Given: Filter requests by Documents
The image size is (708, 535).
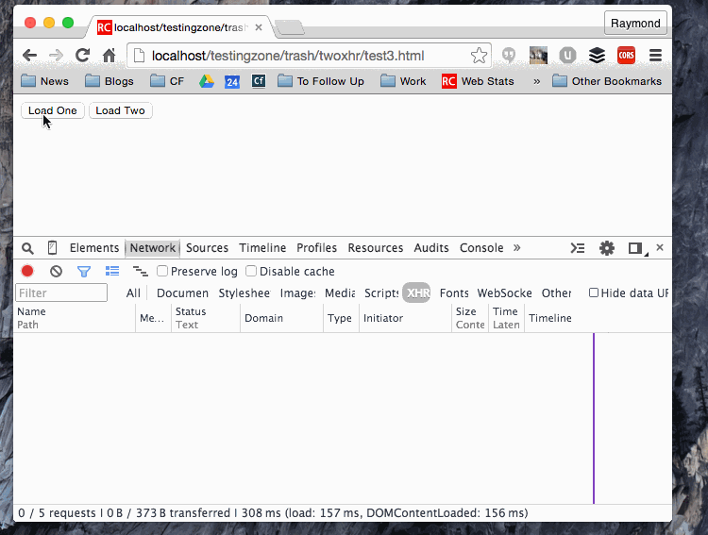Looking at the screenshot, I should (182, 293).
